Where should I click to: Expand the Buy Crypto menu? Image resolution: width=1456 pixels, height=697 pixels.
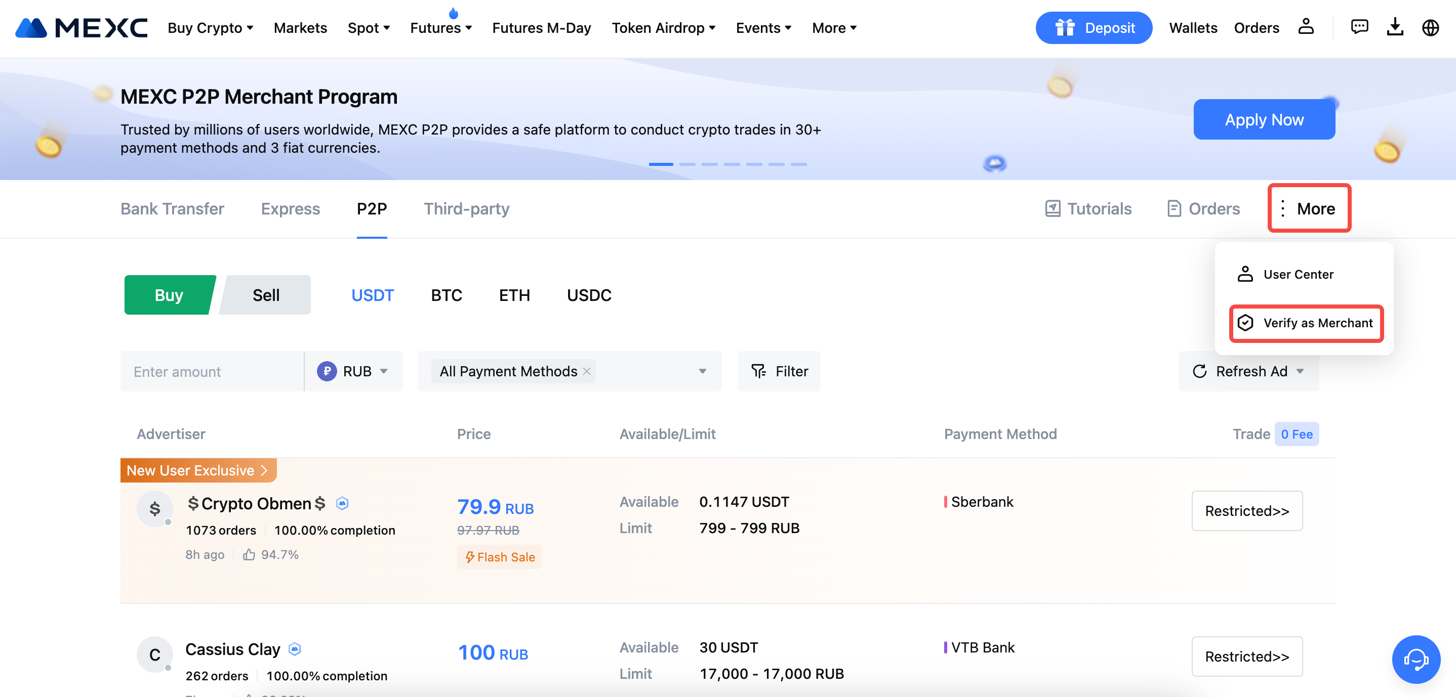pyautogui.click(x=210, y=28)
